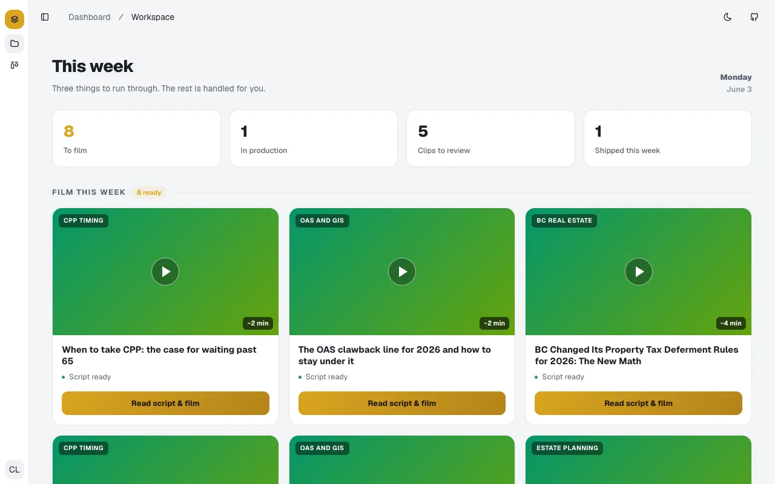Viewport: 775px width, 484px height.
Task: Click title 'BC Changed Its Property Tax Deferment Rules'
Action: [636, 355]
